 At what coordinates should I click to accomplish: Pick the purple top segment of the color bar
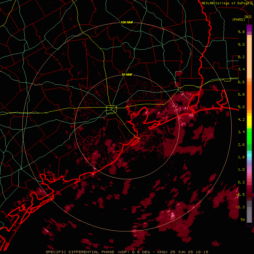249,28
